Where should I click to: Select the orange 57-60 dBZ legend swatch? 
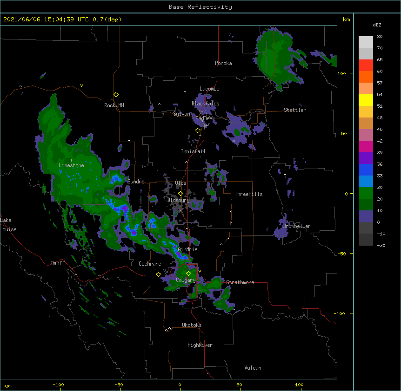pyautogui.click(x=366, y=77)
